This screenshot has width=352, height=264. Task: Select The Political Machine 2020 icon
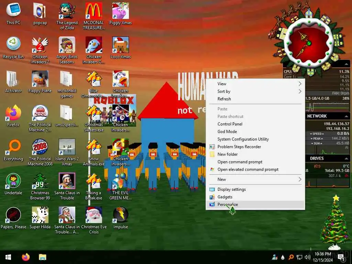click(x=40, y=118)
